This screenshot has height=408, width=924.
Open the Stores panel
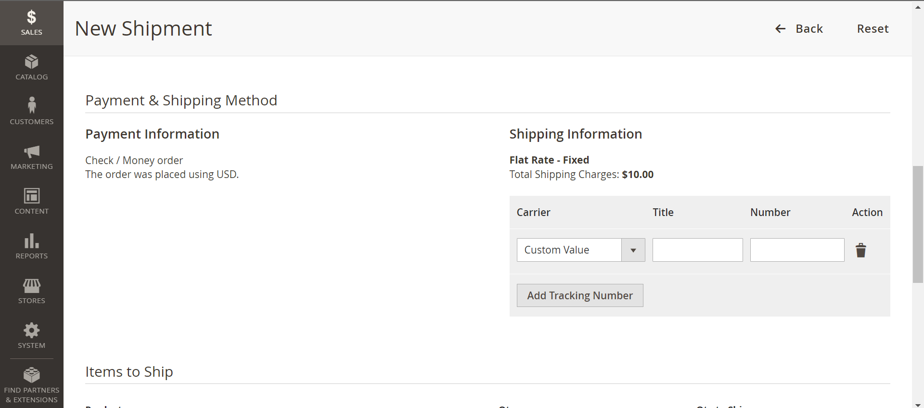coord(31,290)
